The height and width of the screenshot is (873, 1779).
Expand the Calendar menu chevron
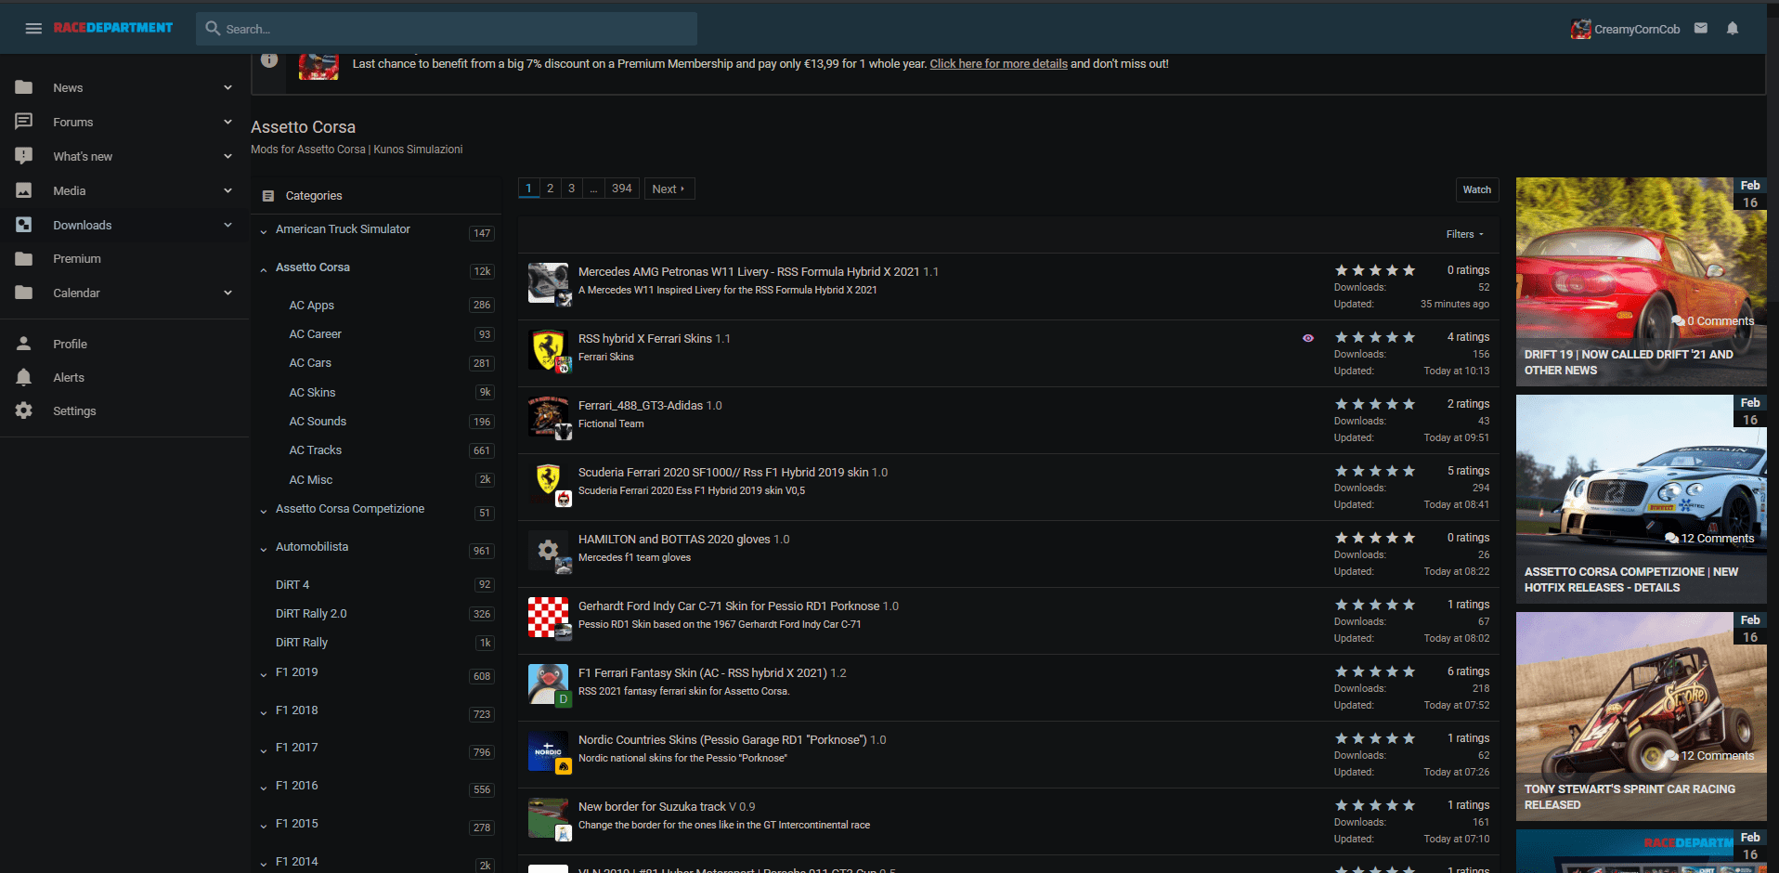(x=228, y=293)
